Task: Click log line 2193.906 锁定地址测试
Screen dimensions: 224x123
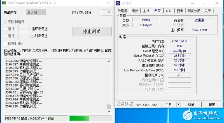Action: (24, 61)
